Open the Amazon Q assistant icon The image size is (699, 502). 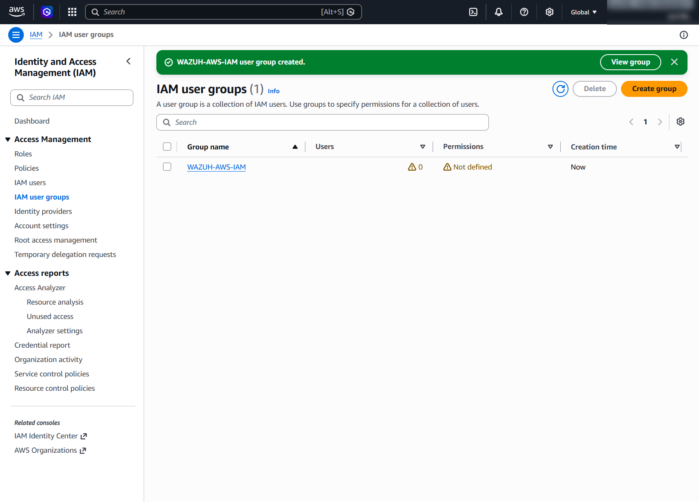(x=47, y=12)
